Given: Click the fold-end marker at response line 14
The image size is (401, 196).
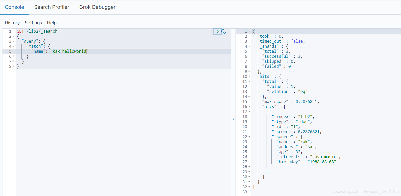Looking at the screenshot, I should [x=249, y=97].
